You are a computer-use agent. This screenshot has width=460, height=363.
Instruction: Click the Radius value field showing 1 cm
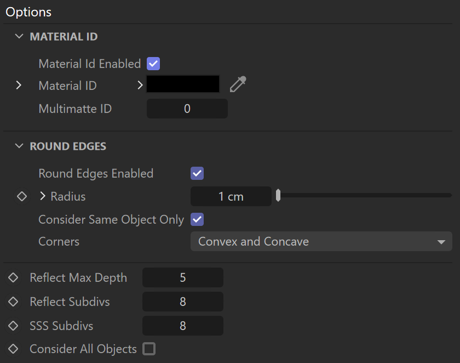[x=231, y=196]
